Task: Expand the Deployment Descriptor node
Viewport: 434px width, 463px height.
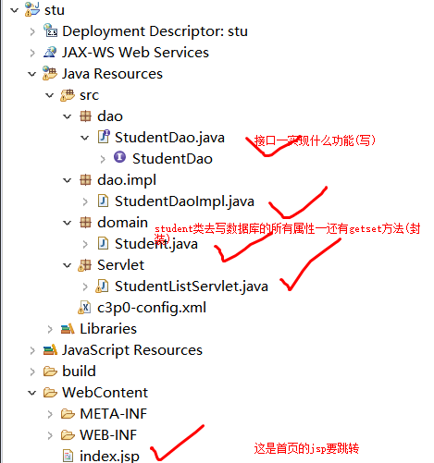Action: point(32,31)
